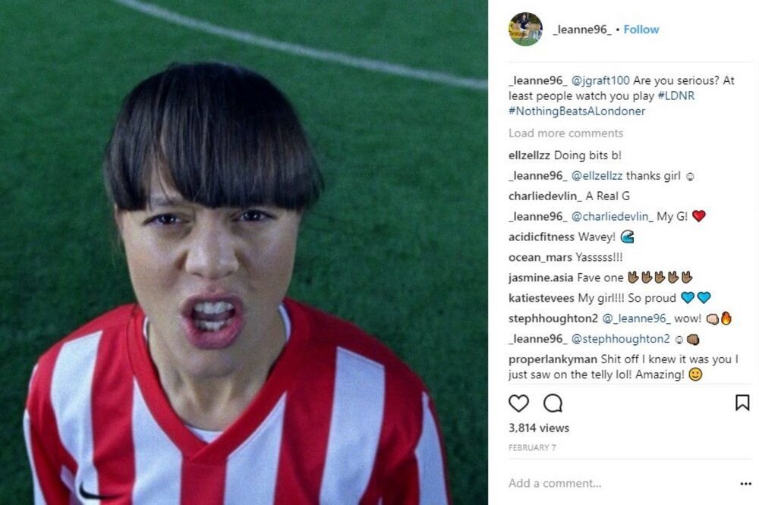Open the @jgraft100 mention in the caption
This screenshot has width=759, height=505.
tap(600, 80)
